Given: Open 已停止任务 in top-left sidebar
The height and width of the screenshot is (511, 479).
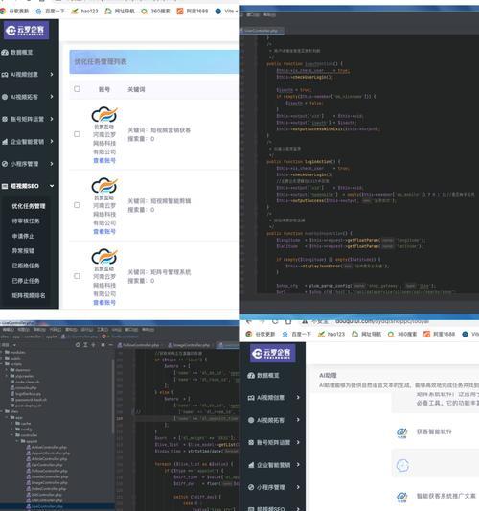Looking at the screenshot, I should (26, 281).
